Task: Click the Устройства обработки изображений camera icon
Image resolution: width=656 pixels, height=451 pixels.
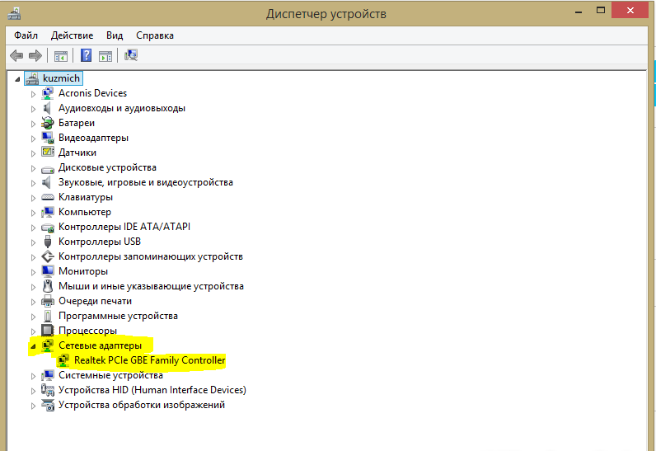Action: click(x=48, y=405)
